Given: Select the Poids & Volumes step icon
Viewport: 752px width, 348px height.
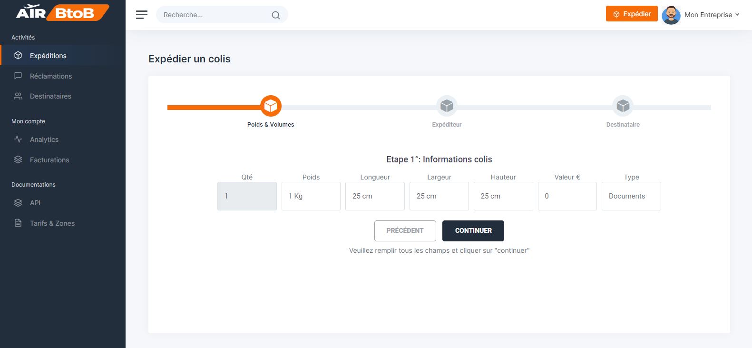Looking at the screenshot, I should pos(271,106).
